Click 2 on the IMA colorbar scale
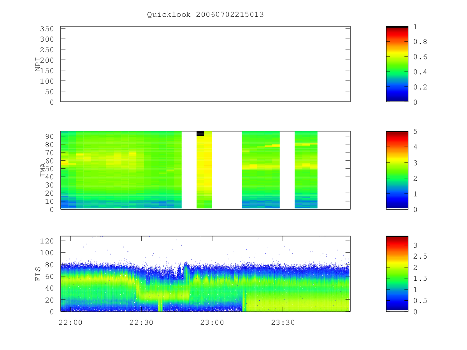Viewport: 467px width, 350px height. (x=415, y=178)
